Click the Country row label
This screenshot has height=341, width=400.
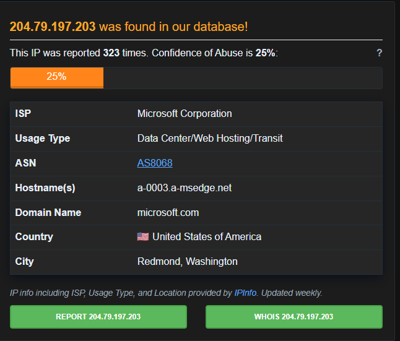click(34, 237)
